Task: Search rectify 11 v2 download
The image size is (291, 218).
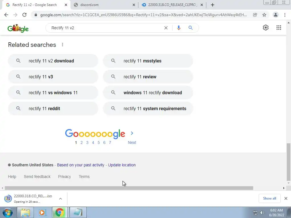Action: 53,61
